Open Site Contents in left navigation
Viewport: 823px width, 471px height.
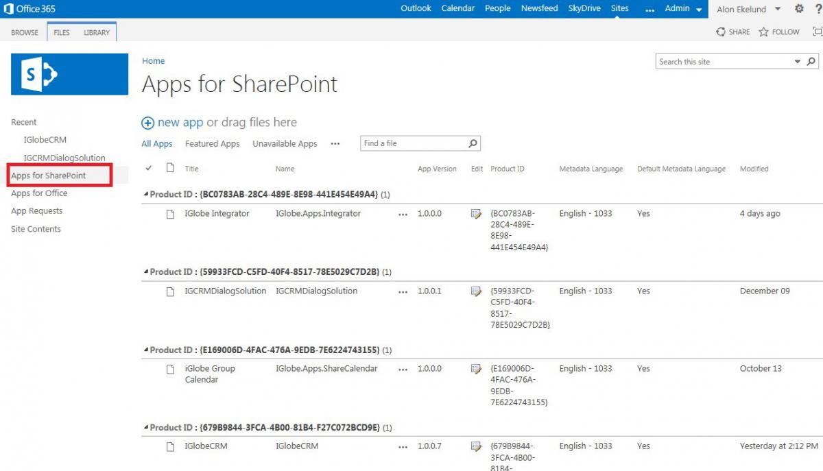click(x=36, y=229)
